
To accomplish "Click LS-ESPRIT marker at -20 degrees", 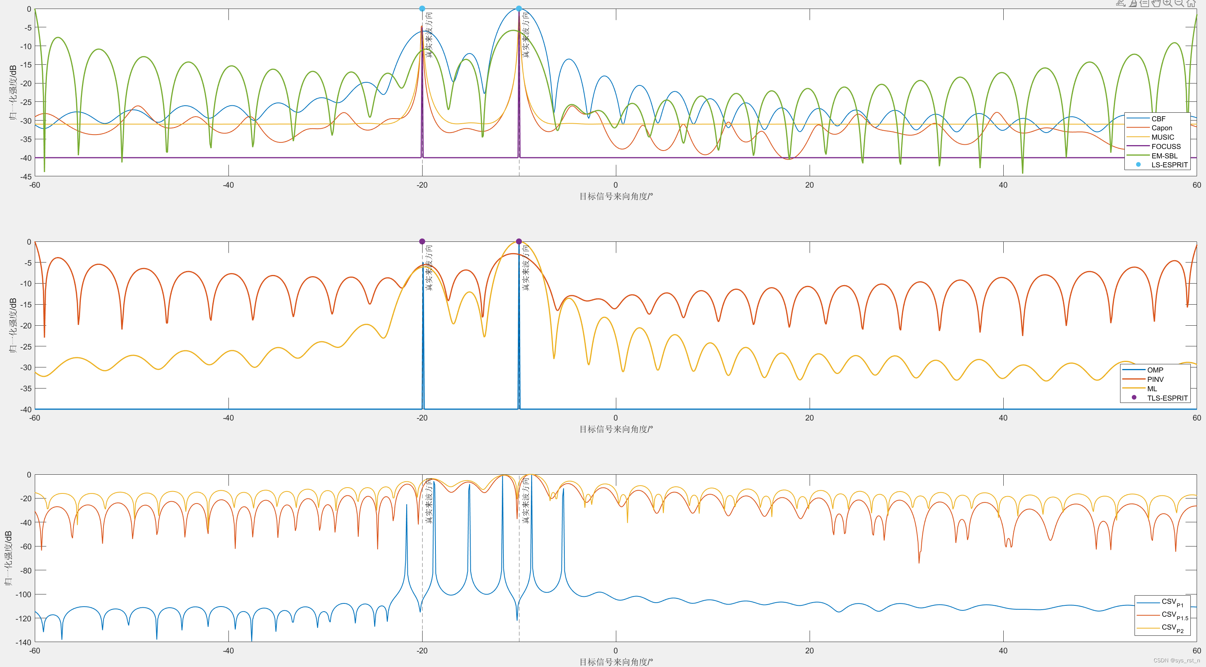I will 422,9.
